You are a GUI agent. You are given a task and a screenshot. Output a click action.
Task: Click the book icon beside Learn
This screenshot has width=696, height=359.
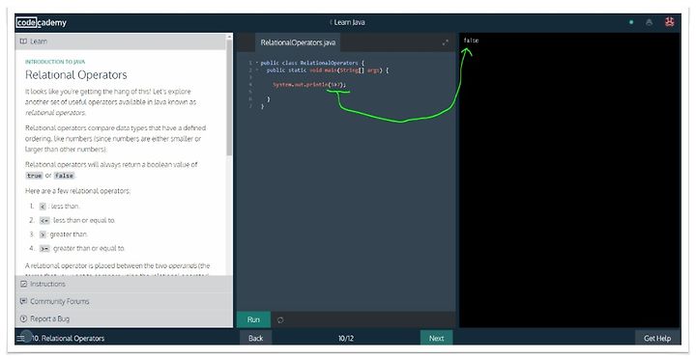pyautogui.click(x=23, y=41)
